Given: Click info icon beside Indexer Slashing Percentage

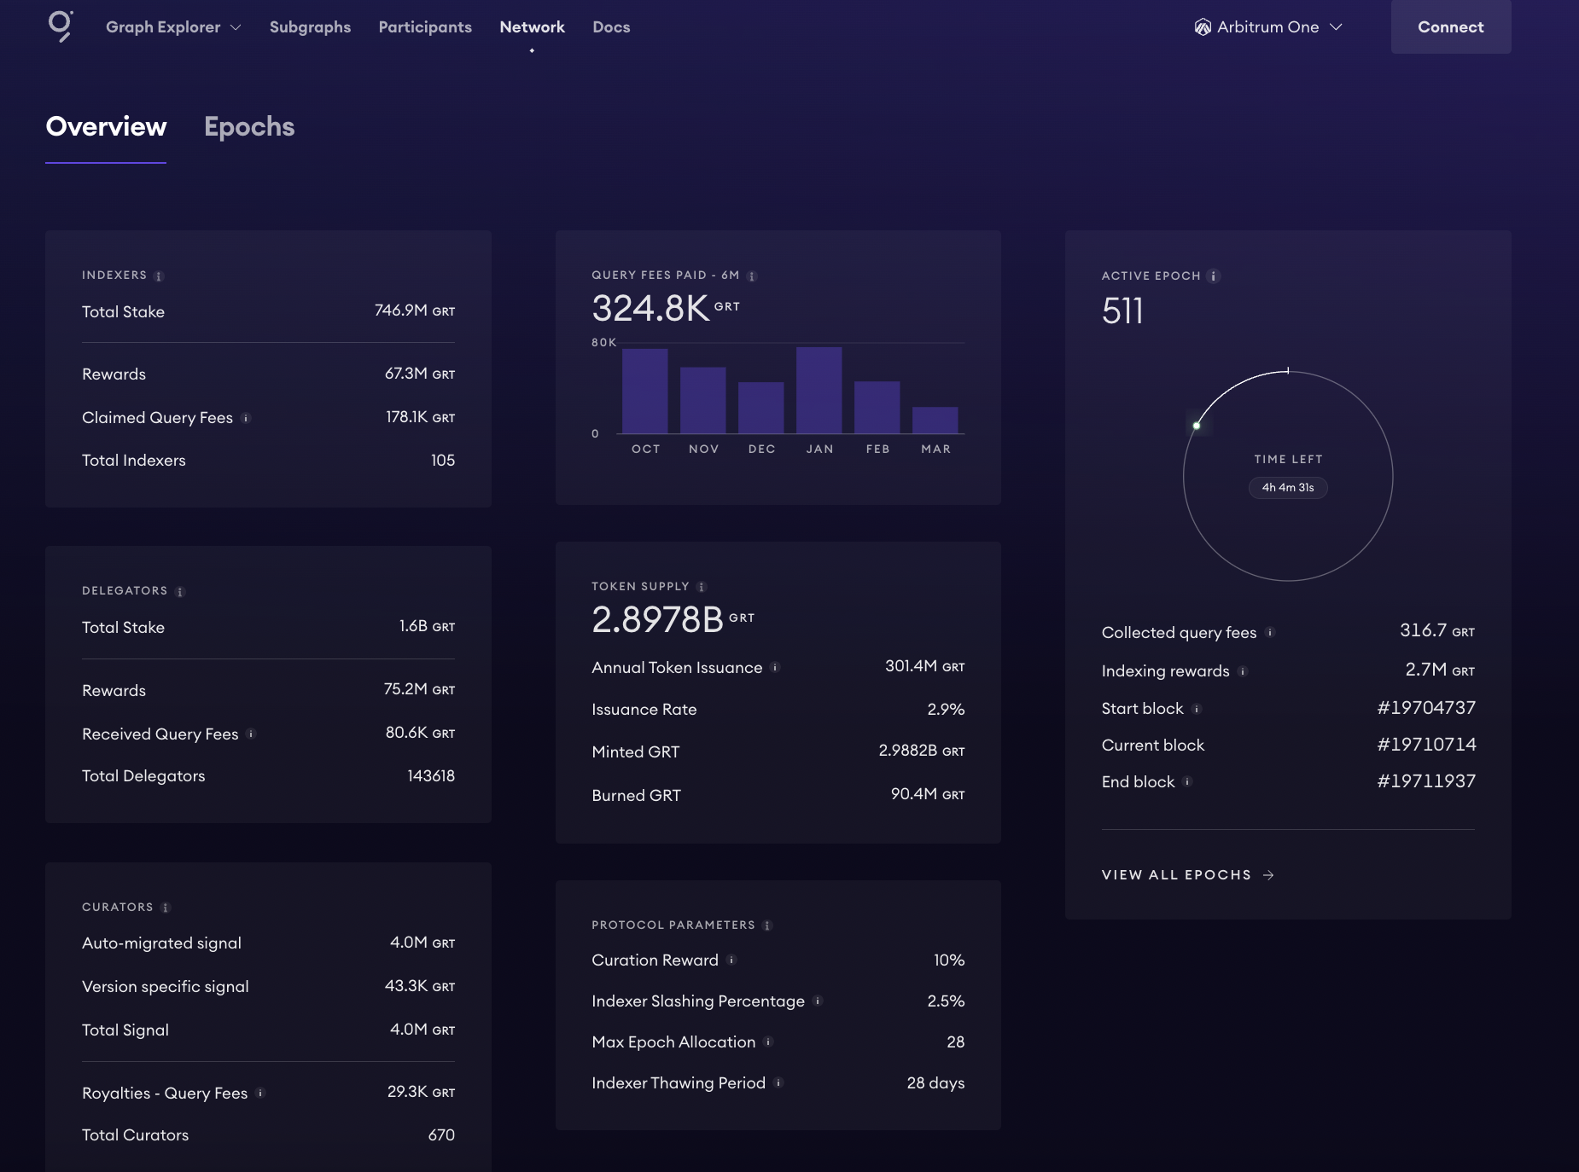Looking at the screenshot, I should coord(818,1001).
